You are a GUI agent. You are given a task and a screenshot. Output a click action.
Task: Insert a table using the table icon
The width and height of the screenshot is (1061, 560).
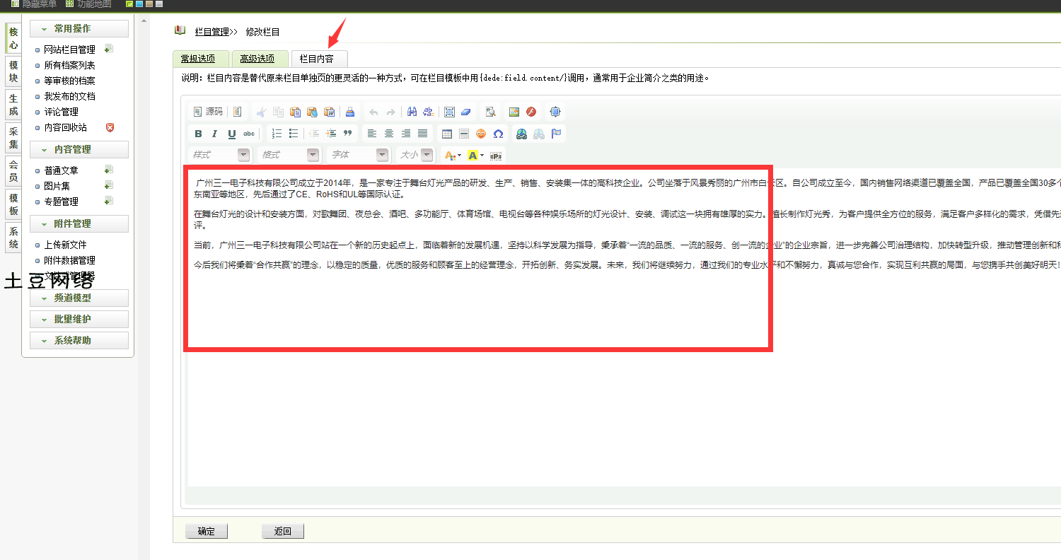(x=447, y=134)
